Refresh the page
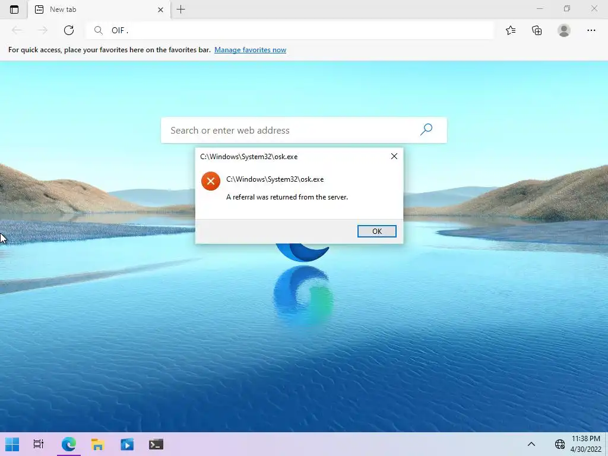Screen dimensions: 608x456 (x=69, y=30)
